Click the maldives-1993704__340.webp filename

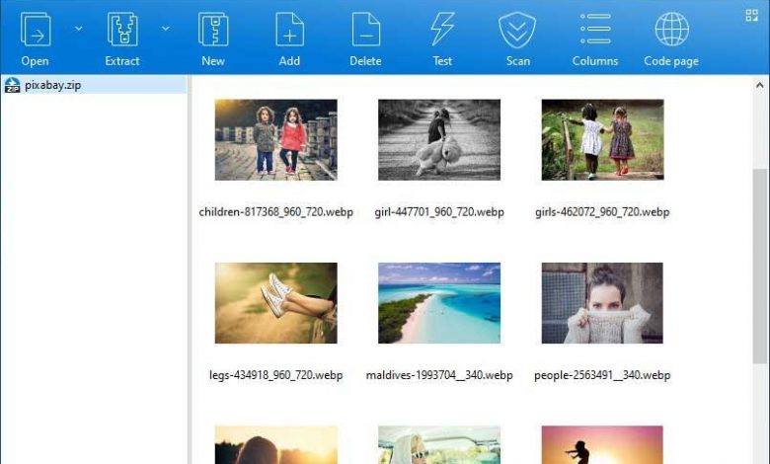[x=439, y=375]
